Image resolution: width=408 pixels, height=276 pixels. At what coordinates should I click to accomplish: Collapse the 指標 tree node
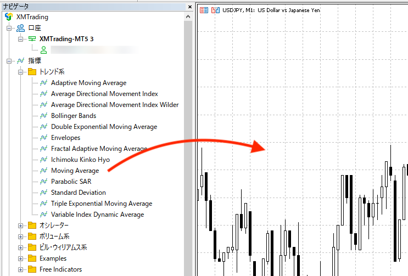click(x=9, y=61)
